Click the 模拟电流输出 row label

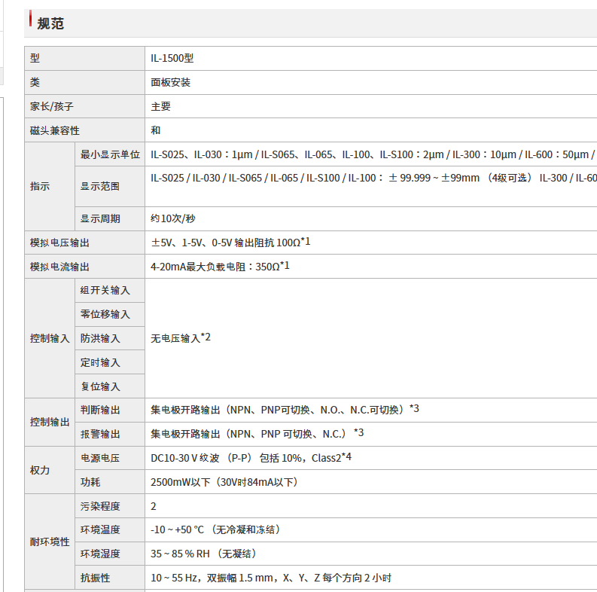[59, 267]
